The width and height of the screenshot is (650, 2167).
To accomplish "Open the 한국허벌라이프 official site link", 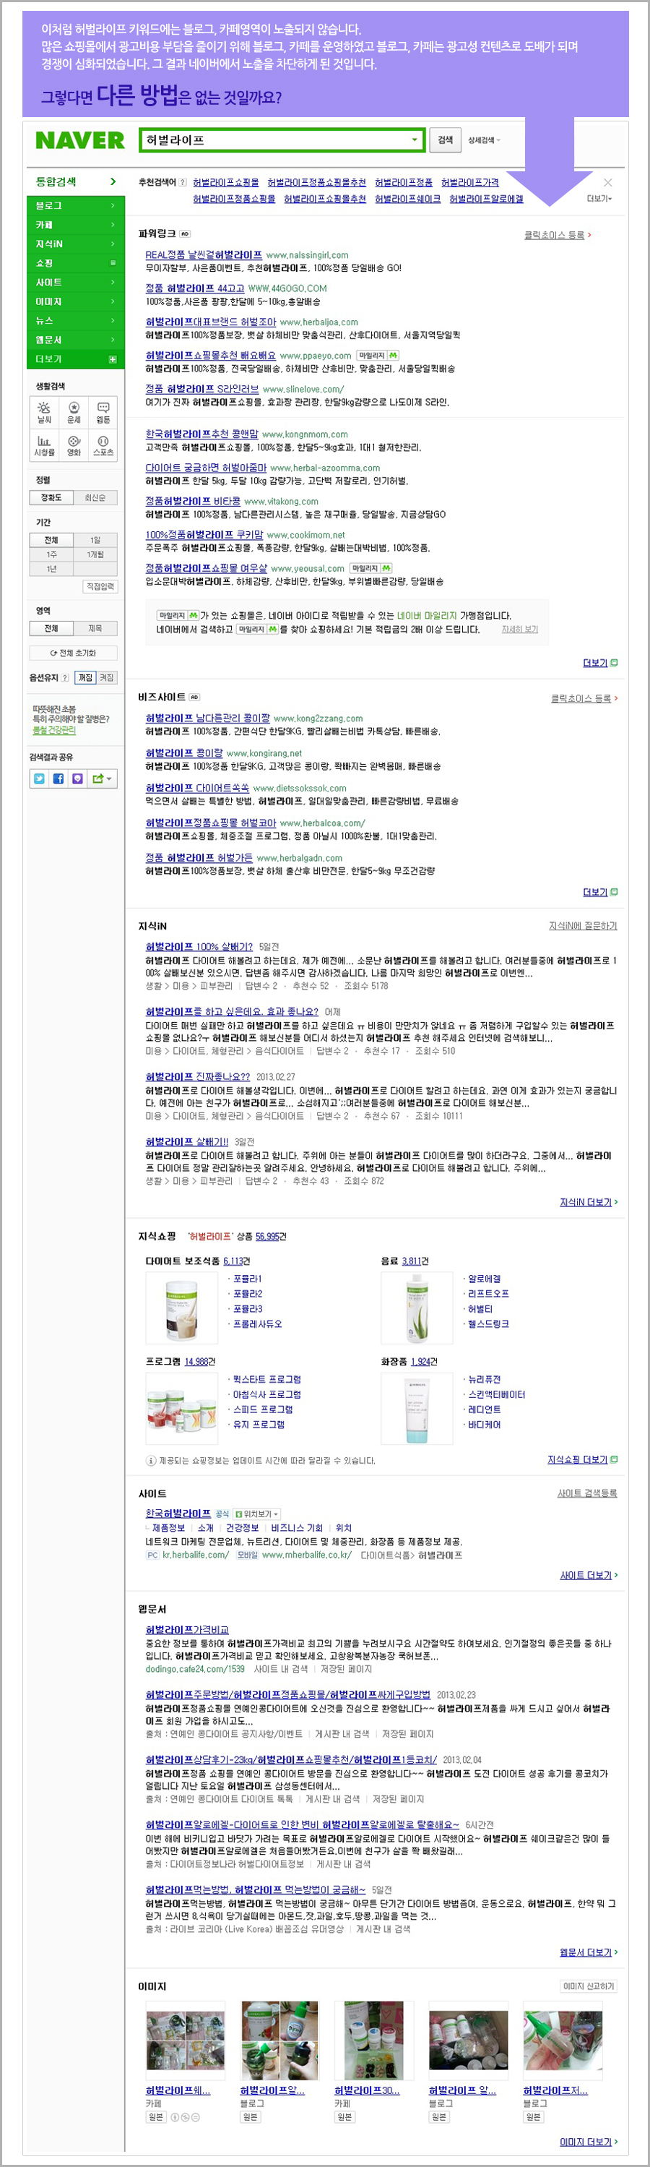I will point(178,1514).
